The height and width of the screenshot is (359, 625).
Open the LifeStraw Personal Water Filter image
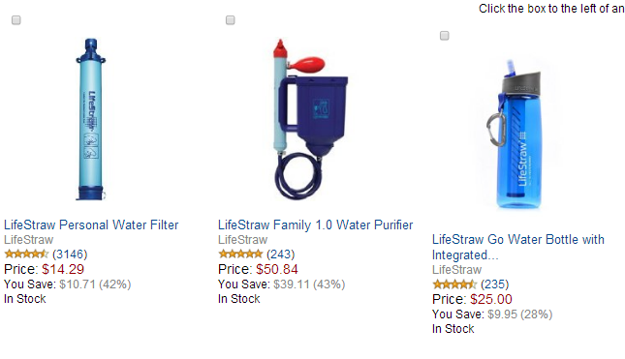click(91, 119)
